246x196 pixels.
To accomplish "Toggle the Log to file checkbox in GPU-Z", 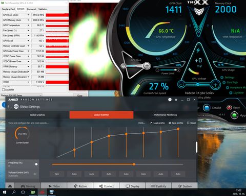I will click(x=3, y=90).
